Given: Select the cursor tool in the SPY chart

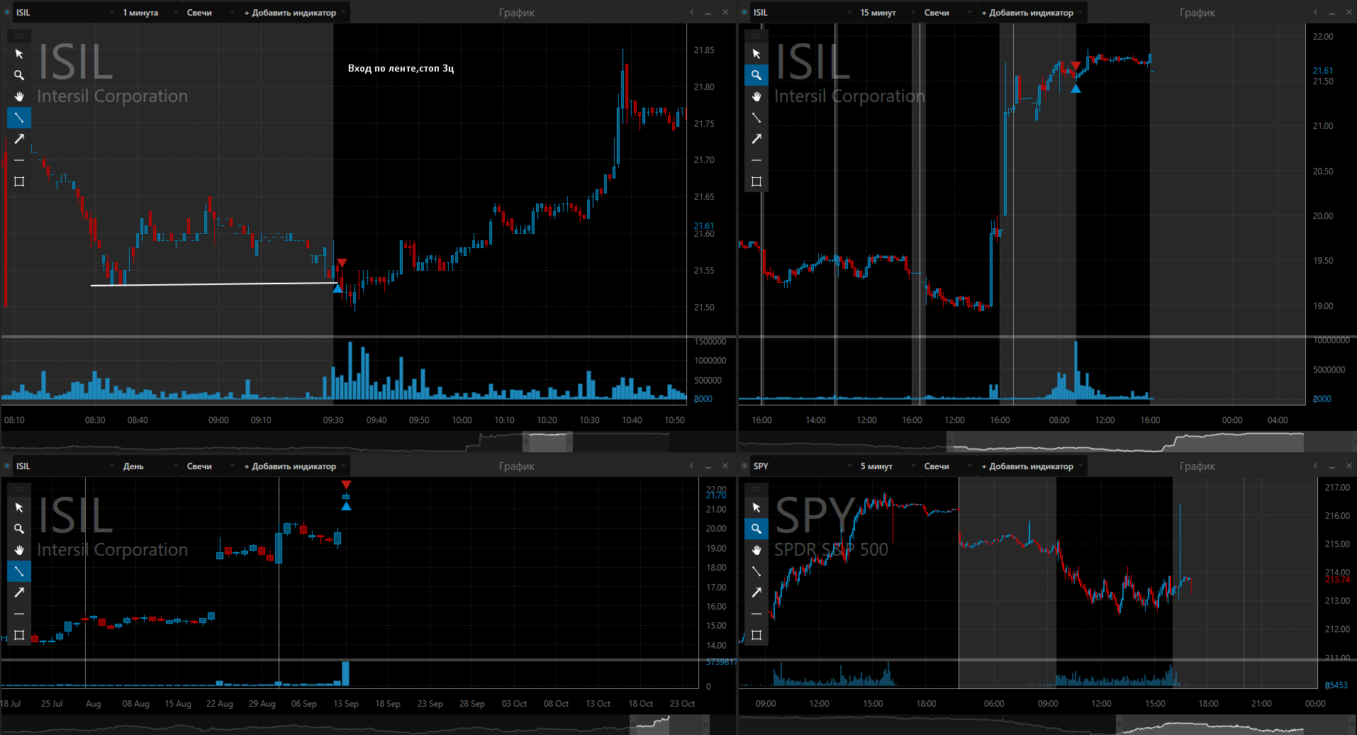Looking at the screenshot, I should tap(756, 507).
